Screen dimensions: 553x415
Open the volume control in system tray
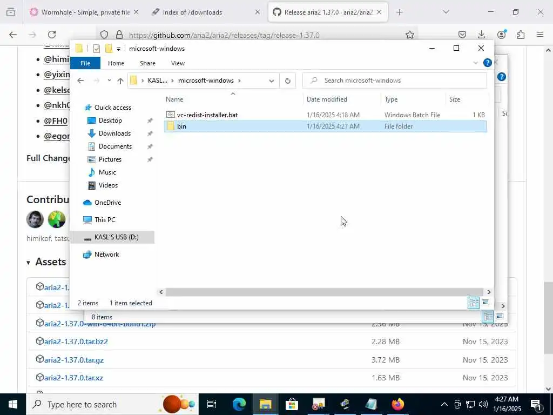pyautogui.click(x=483, y=404)
